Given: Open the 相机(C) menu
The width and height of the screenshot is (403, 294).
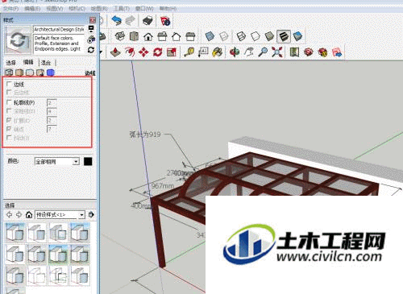Looking at the screenshot, I should point(77,9).
